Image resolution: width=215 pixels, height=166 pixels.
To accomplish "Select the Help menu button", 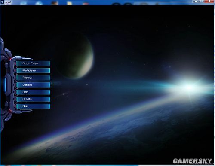I will click(33, 92).
